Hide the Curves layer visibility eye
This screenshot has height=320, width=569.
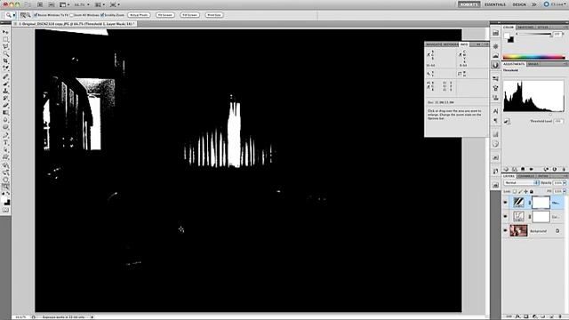[x=506, y=217]
